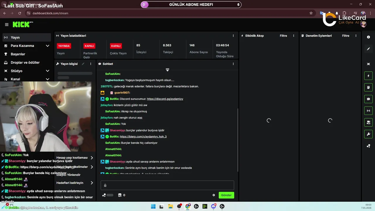
Task: Open Sohbet panel three-dot menu
Action: pyautogui.click(x=233, y=64)
